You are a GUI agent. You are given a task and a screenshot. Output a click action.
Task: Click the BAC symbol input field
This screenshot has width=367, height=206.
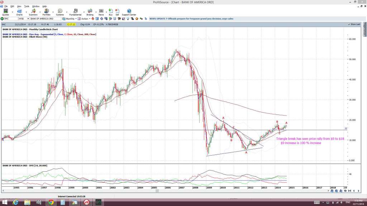point(11,19)
